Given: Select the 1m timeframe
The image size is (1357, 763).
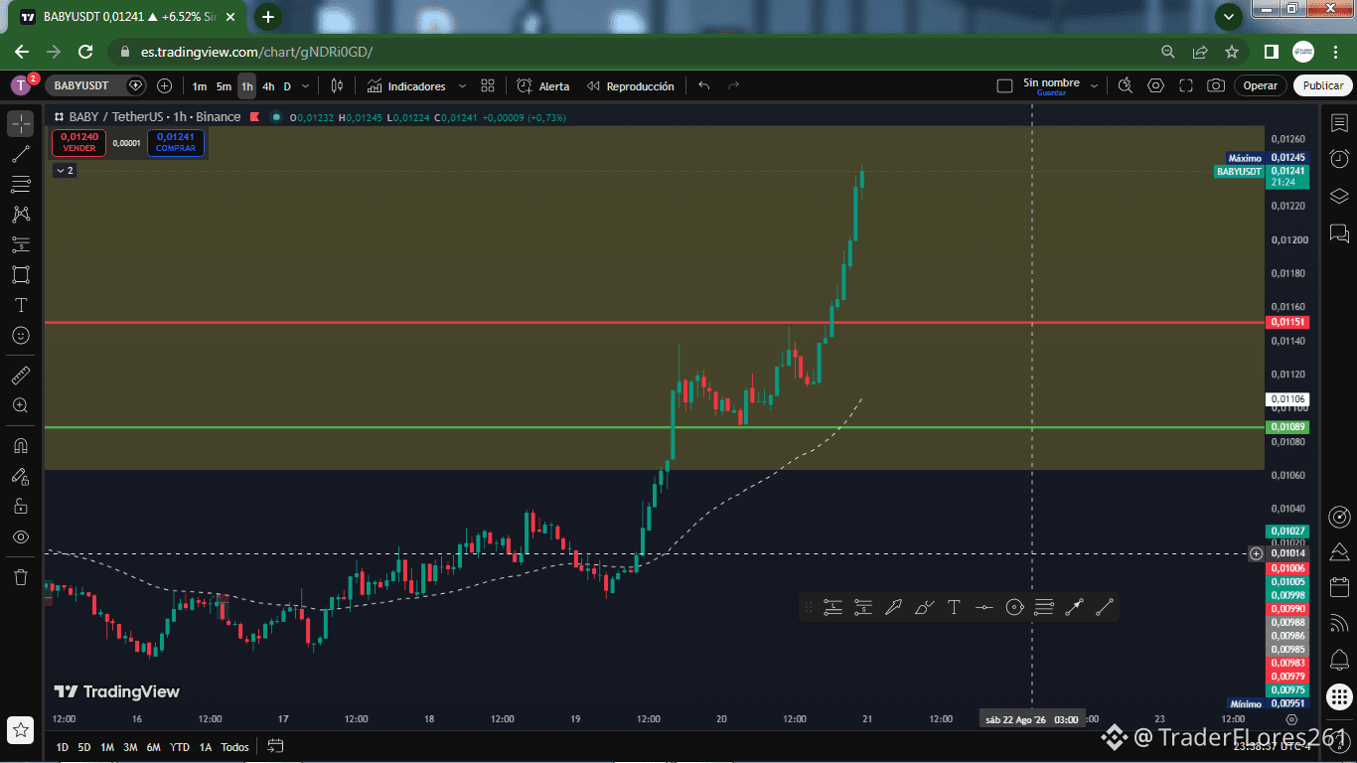Looking at the screenshot, I should click(200, 86).
